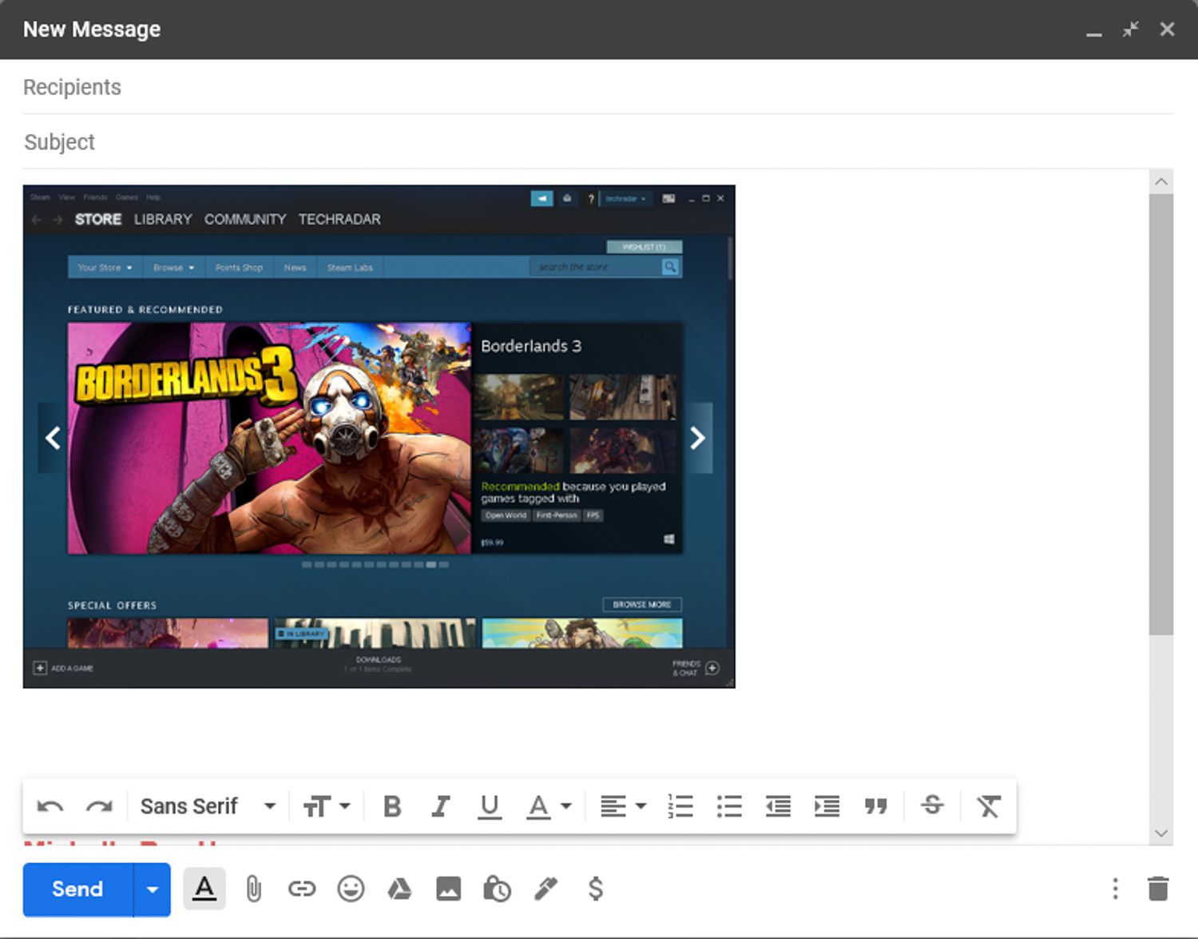Click Steam Labs in store menu
Screen dimensions: 1198x939
[x=350, y=268]
